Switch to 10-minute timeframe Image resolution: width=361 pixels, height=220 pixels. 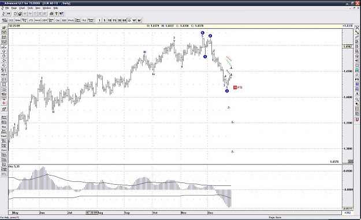click(109, 20)
